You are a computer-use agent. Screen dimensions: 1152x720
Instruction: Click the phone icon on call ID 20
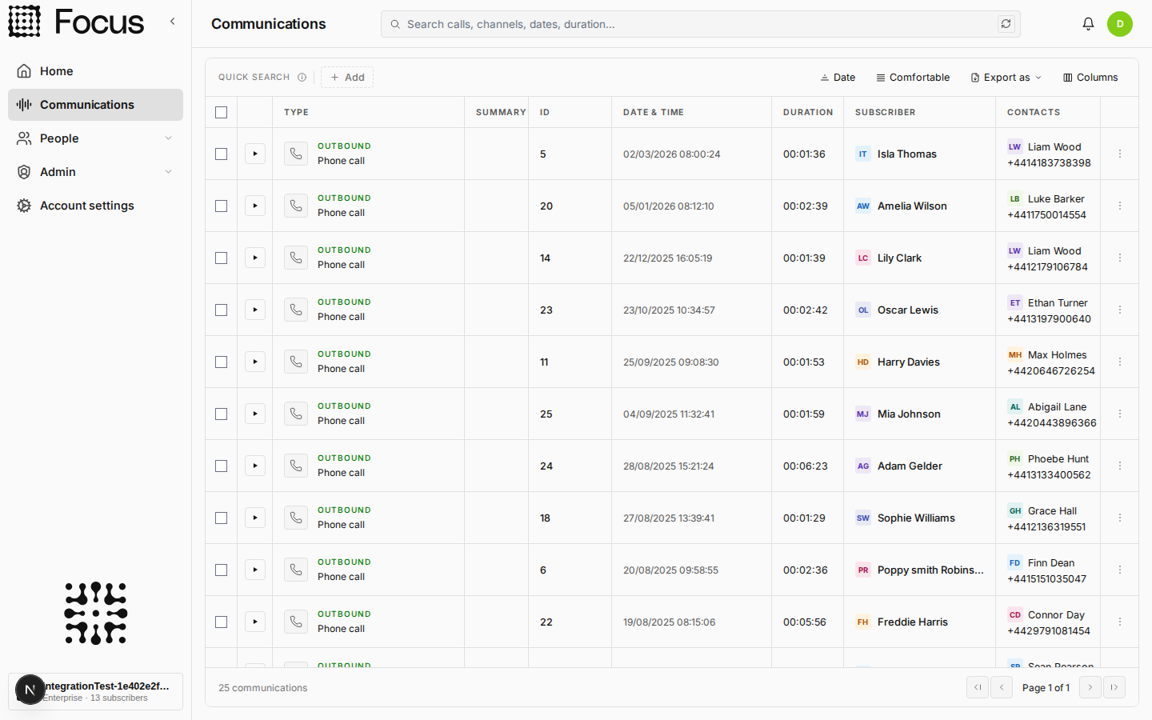click(x=296, y=206)
